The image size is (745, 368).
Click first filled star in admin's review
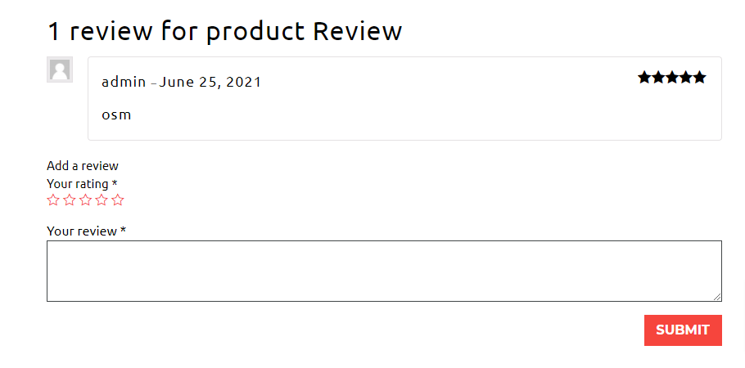pyautogui.click(x=645, y=78)
